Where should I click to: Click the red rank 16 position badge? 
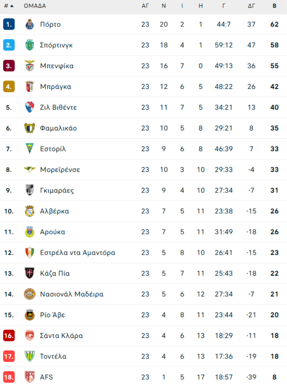[9, 336]
